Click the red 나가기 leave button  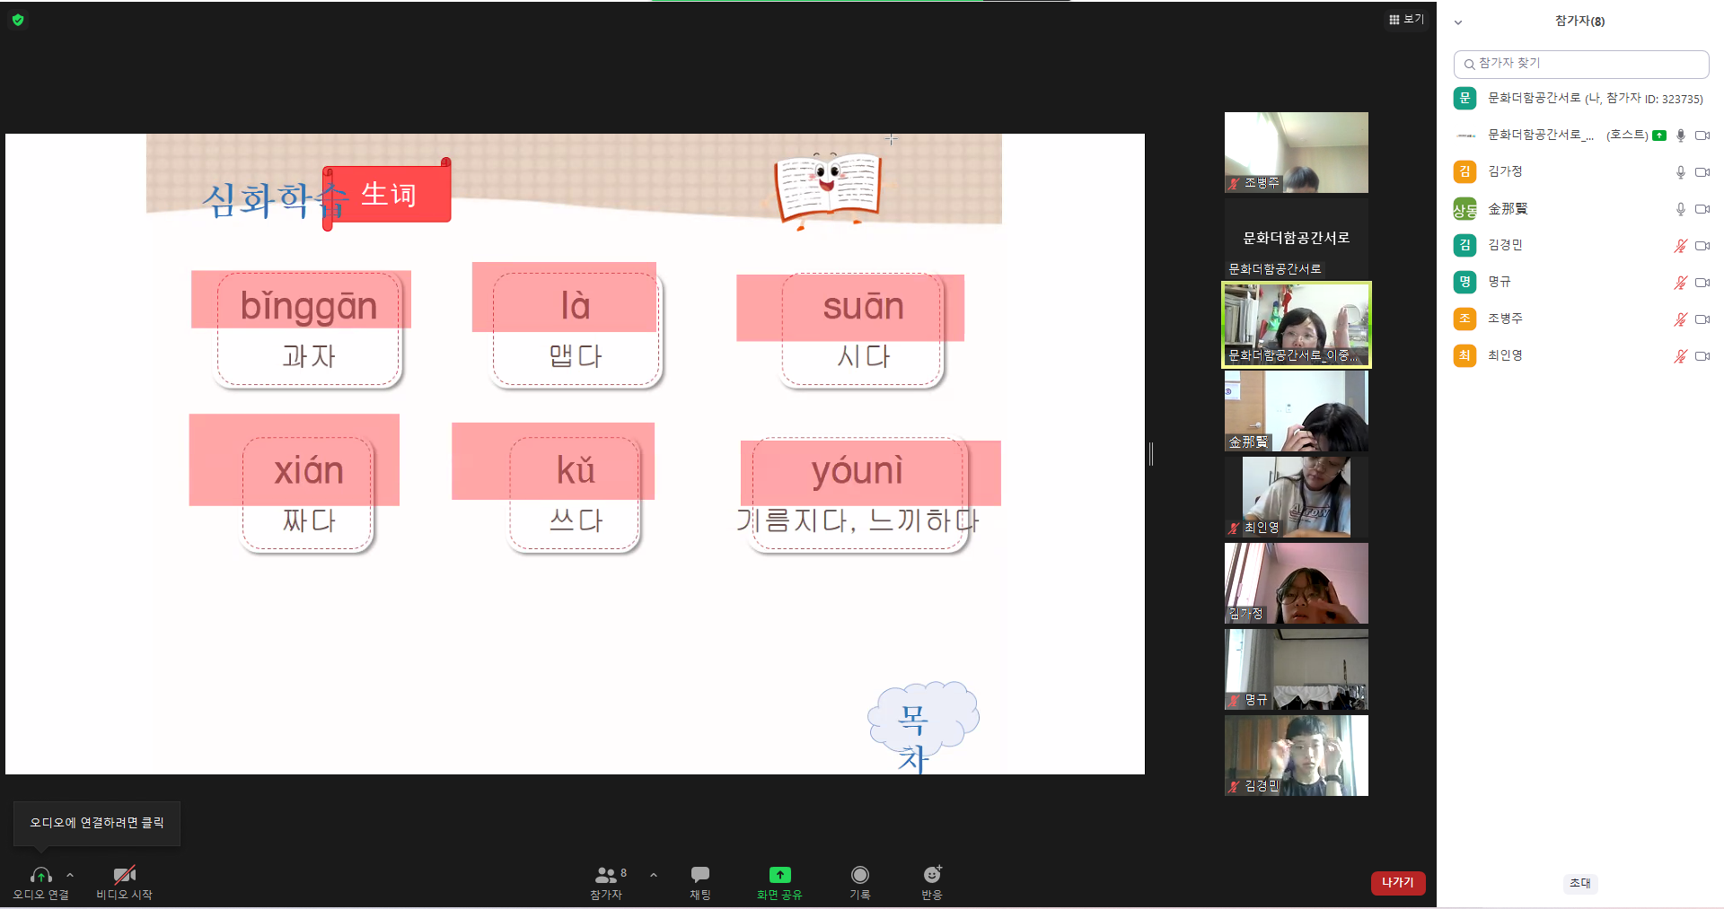[x=1397, y=883]
